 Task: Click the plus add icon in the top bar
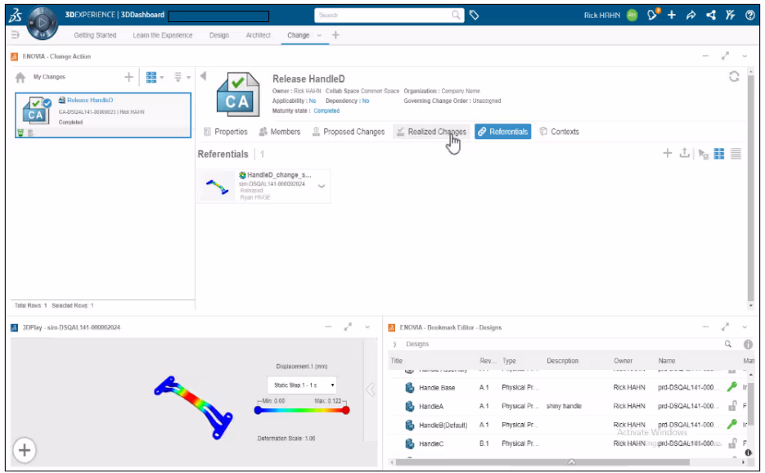tap(672, 15)
